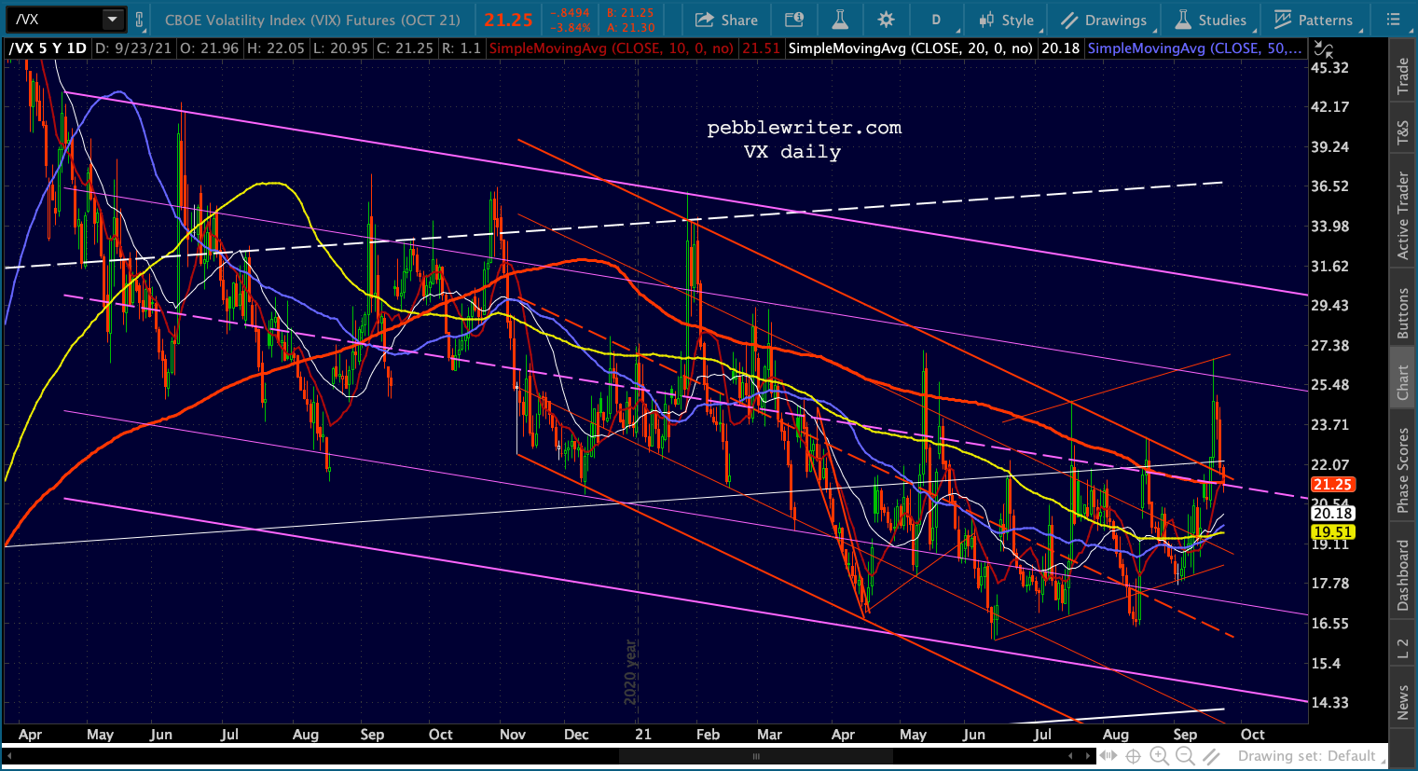Screen dimensions: 1418x771
Task: Activate the crosshair pan tool icon
Action: [1133, 756]
